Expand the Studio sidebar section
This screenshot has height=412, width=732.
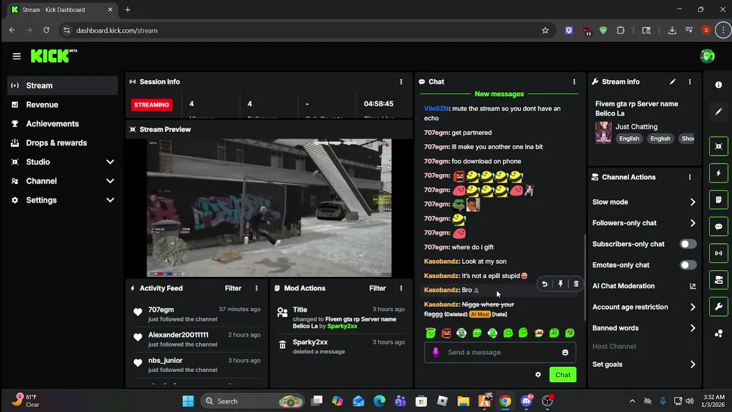(63, 162)
